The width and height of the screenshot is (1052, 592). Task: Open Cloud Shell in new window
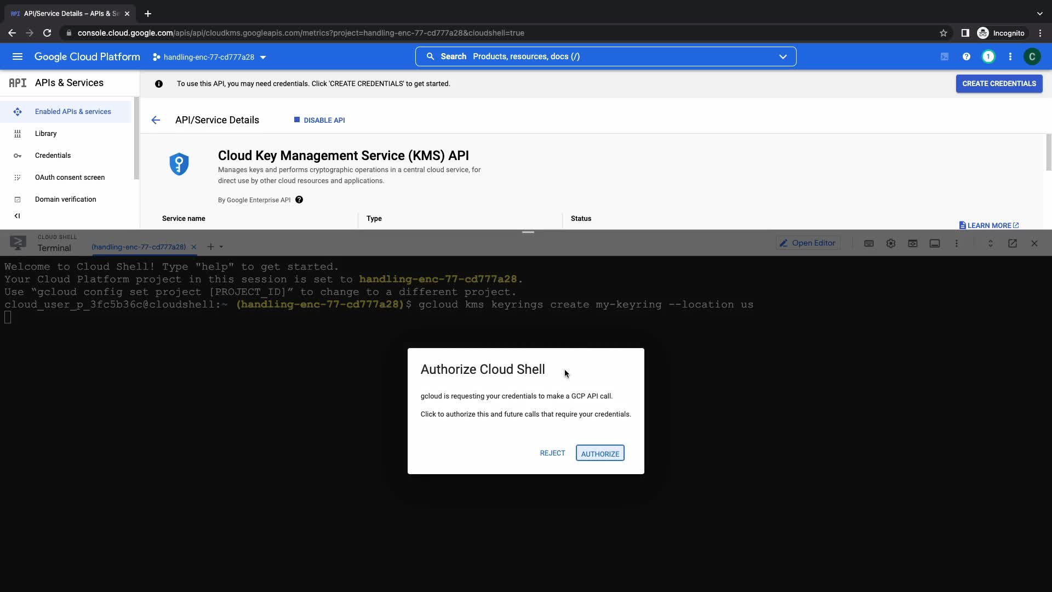(1012, 243)
